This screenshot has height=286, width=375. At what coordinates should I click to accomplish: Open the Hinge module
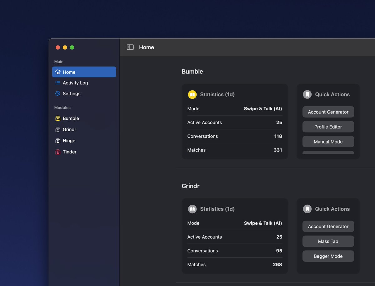(x=84, y=141)
